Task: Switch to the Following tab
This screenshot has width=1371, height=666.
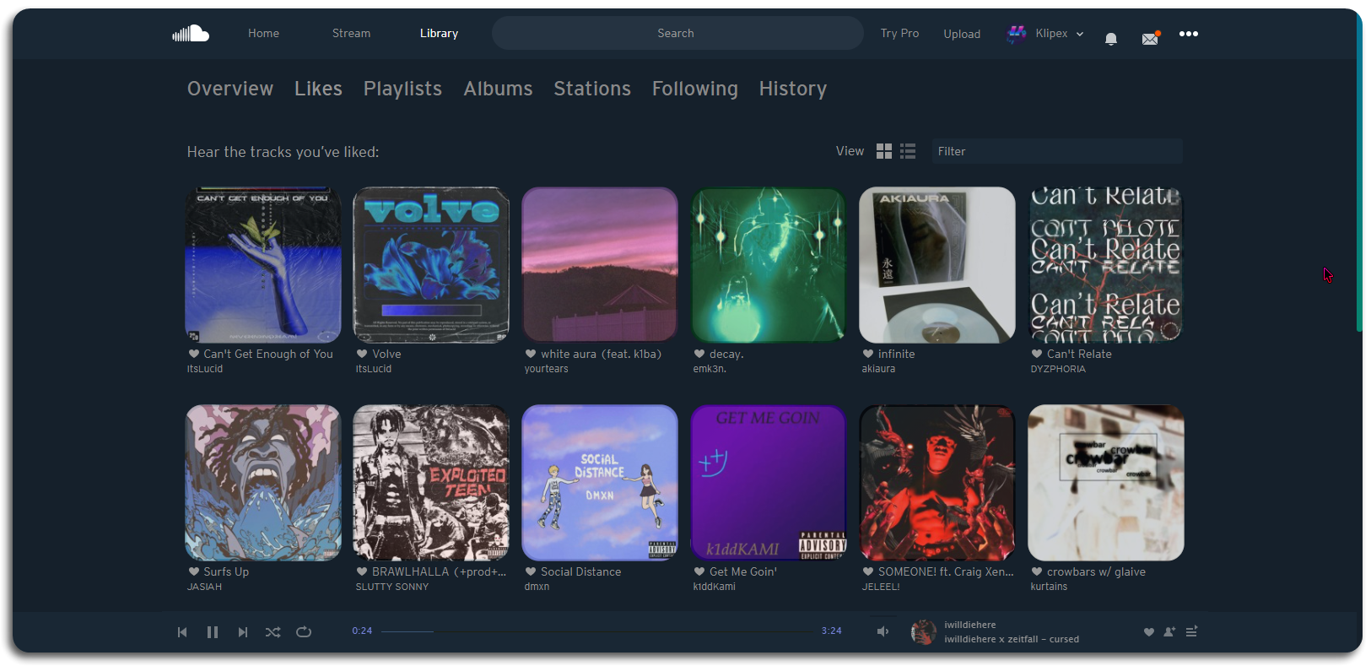Action: (695, 89)
